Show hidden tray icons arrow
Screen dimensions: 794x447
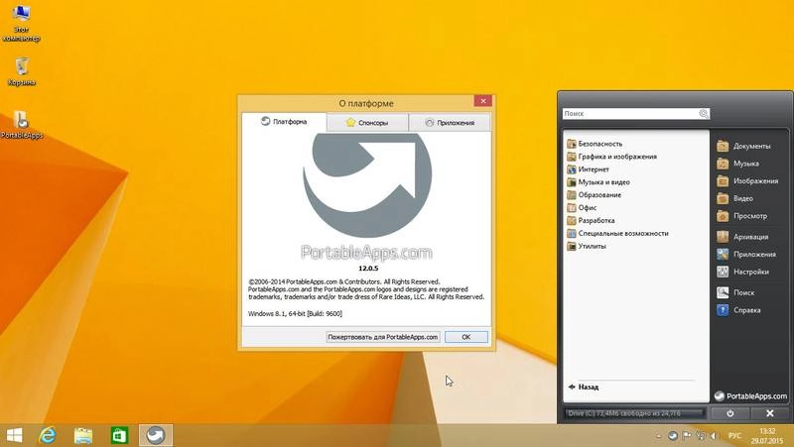(658, 435)
